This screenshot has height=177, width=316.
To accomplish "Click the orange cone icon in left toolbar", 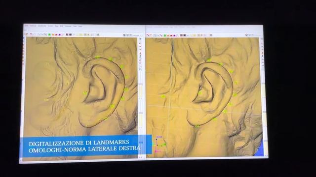I will 53,34.
